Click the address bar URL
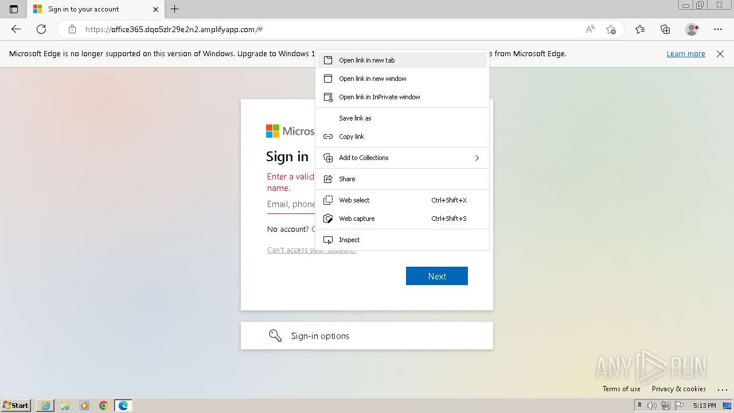Screen dimensions: 734x413 point(174,29)
